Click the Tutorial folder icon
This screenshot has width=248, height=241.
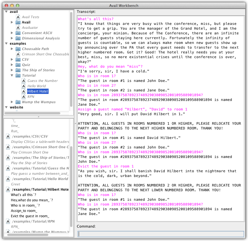click(18, 75)
